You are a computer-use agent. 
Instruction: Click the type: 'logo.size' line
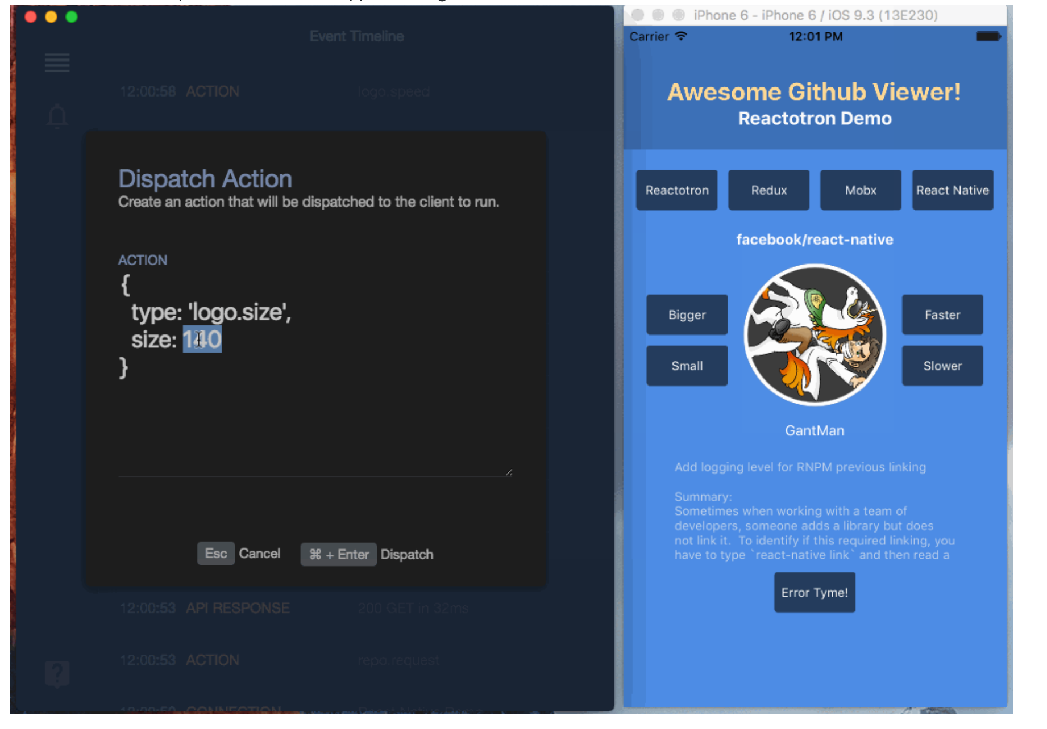pos(211,312)
